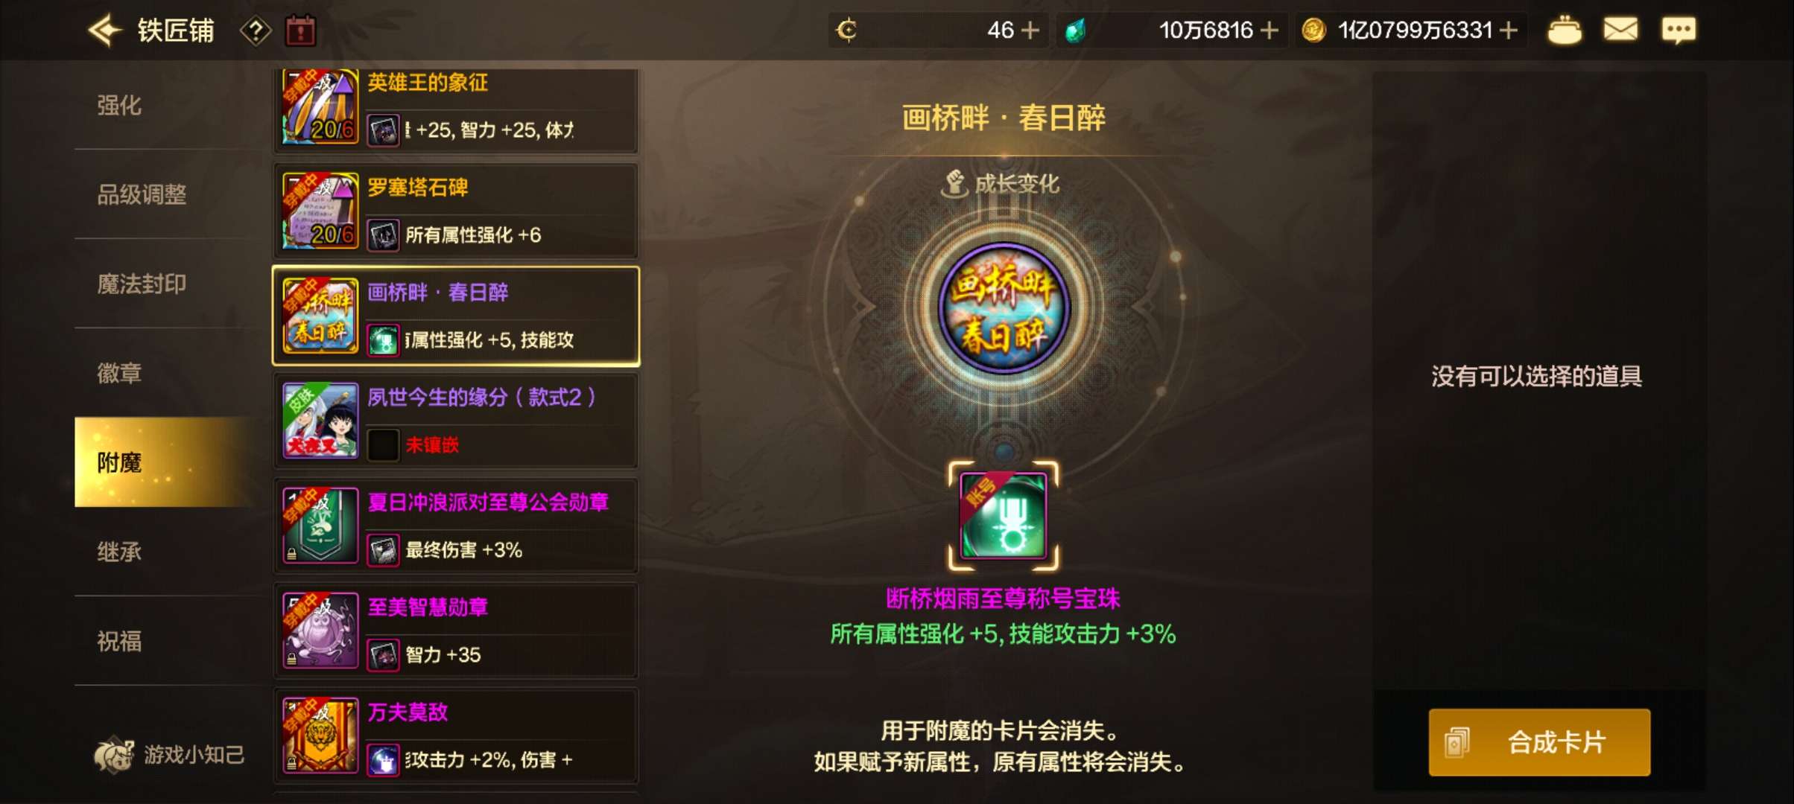Open the gold pot shop icon
This screenshot has height=804, width=1794.
pyautogui.click(x=1564, y=31)
